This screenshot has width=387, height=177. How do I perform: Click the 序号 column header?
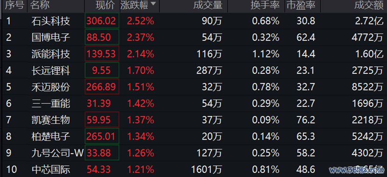click(15, 6)
